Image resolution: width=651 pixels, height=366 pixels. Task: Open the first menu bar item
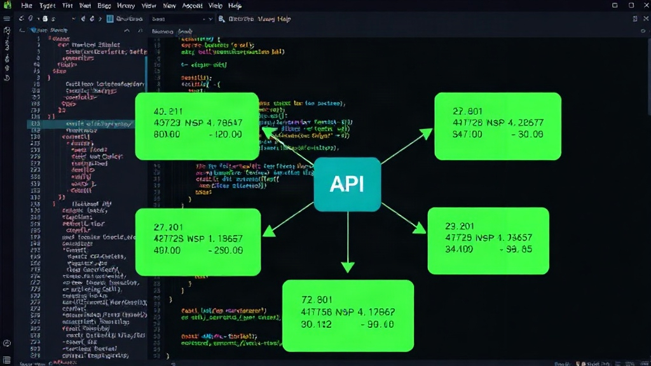click(x=27, y=5)
